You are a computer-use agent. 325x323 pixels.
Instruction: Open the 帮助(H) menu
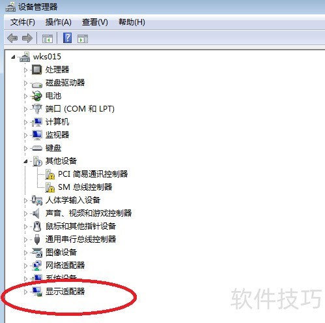(x=132, y=22)
